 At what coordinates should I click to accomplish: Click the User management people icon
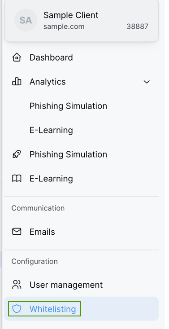[17, 285]
